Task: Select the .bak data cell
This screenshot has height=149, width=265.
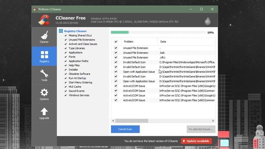Action: point(162,53)
